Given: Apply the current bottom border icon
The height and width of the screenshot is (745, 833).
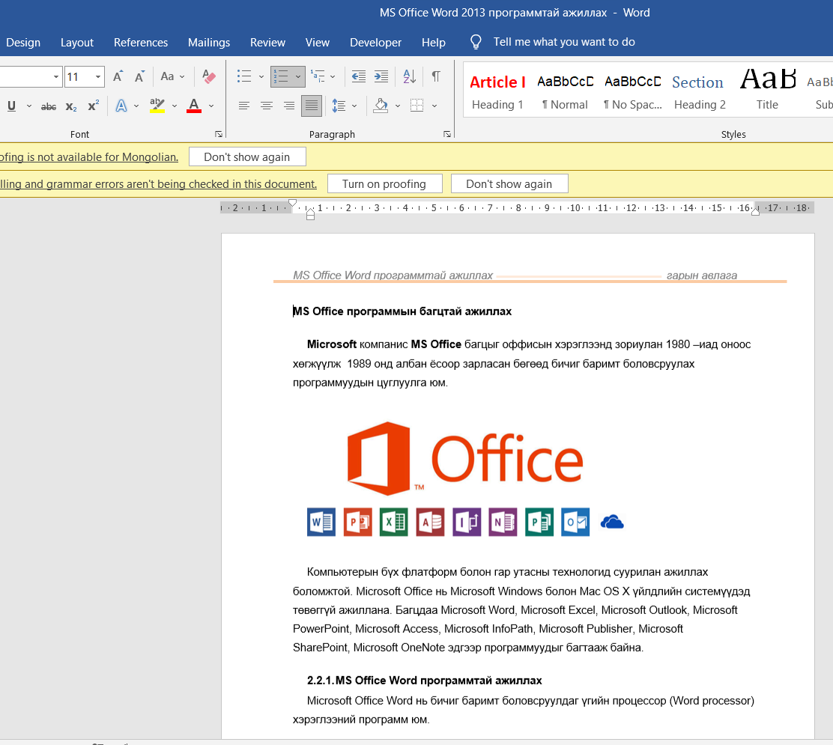Looking at the screenshot, I should (x=417, y=106).
